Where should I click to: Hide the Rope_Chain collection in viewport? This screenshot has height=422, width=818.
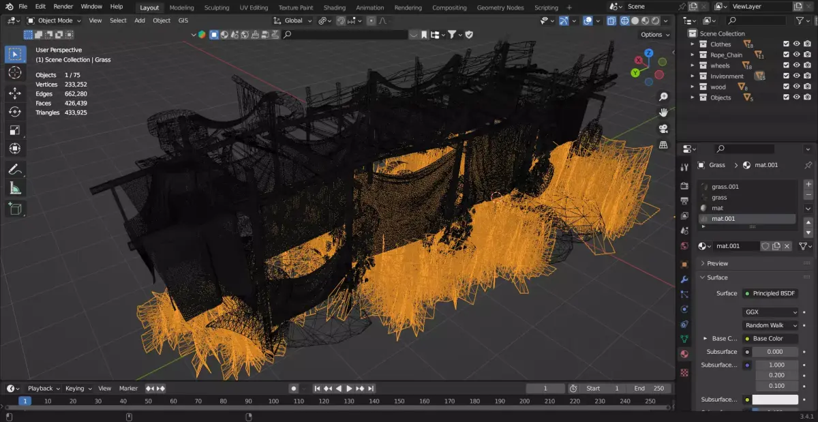pos(796,55)
